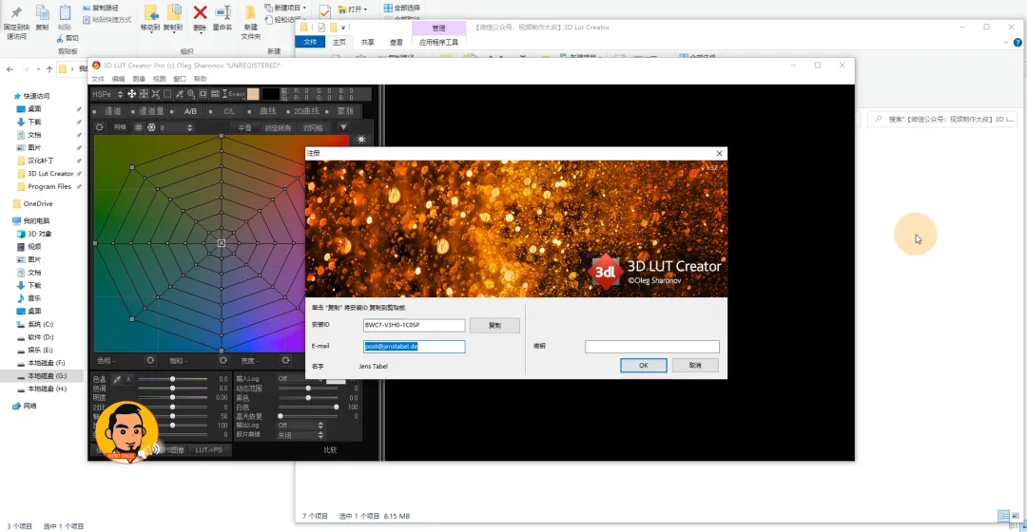1027x532 pixels.
Task: Click OK in the 注册 dialog
Action: tap(643, 365)
